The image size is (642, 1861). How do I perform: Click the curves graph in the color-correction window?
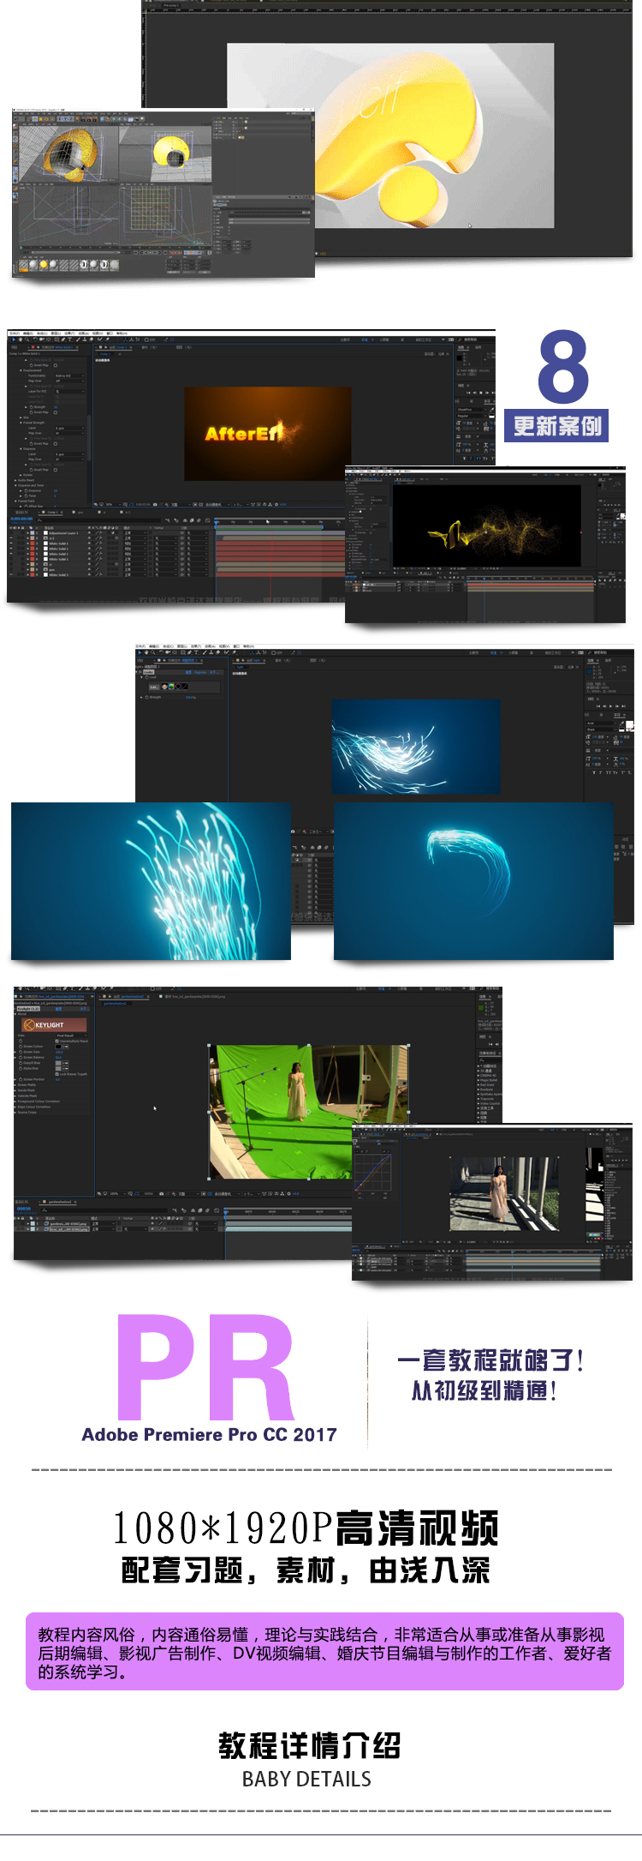(373, 1173)
